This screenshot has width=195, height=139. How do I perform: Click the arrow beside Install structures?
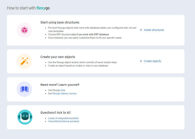click(141, 30)
